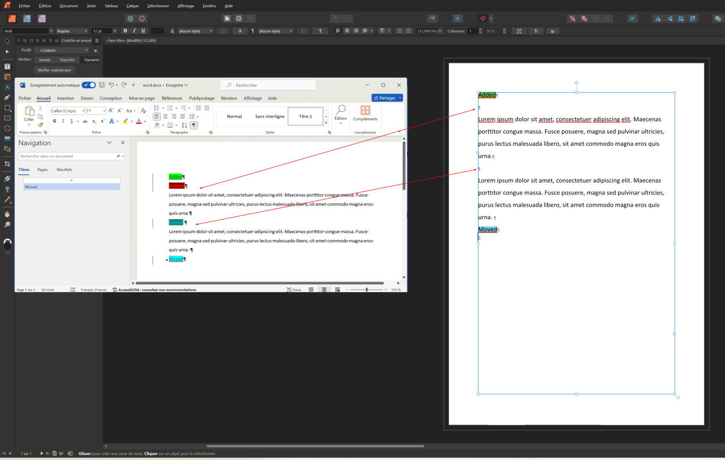Click the Vérifier maintenant button

click(54, 70)
